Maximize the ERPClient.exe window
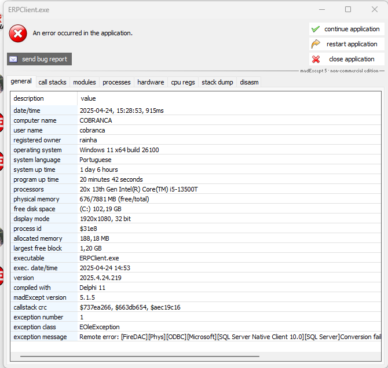Viewport: 388px width, 368px height. pyautogui.click(x=348, y=9)
